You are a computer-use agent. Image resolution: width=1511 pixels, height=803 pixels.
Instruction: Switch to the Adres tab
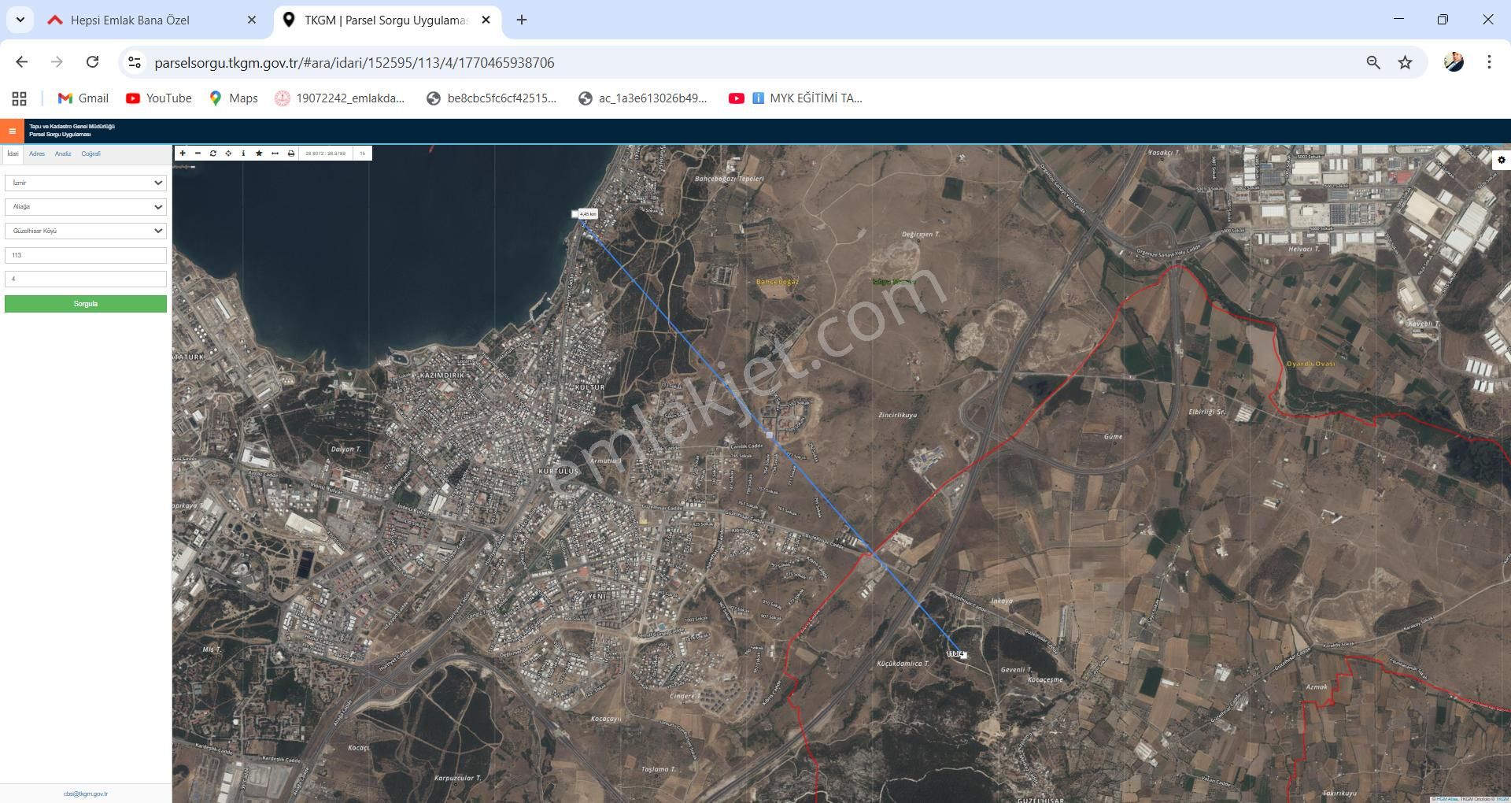[37, 154]
